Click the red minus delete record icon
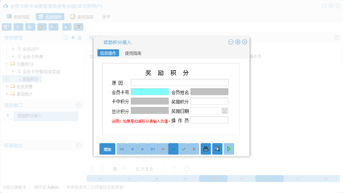The width and height of the screenshot is (343, 193). coord(163,149)
